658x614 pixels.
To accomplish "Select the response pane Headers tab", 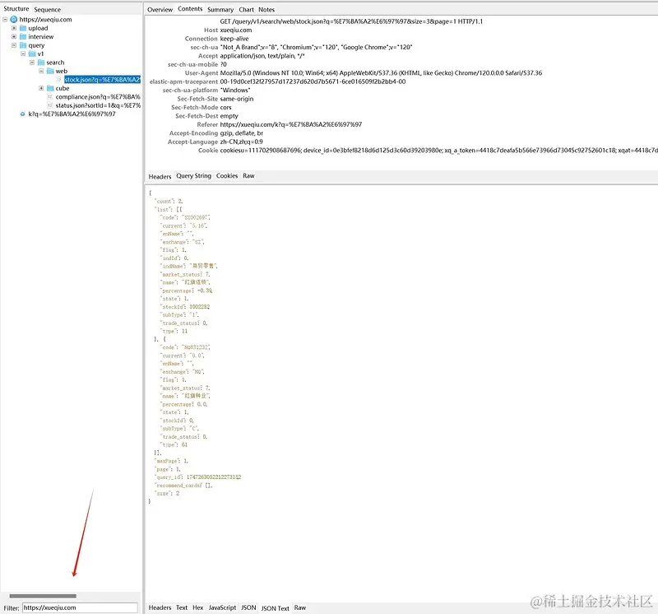I will (160, 607).
